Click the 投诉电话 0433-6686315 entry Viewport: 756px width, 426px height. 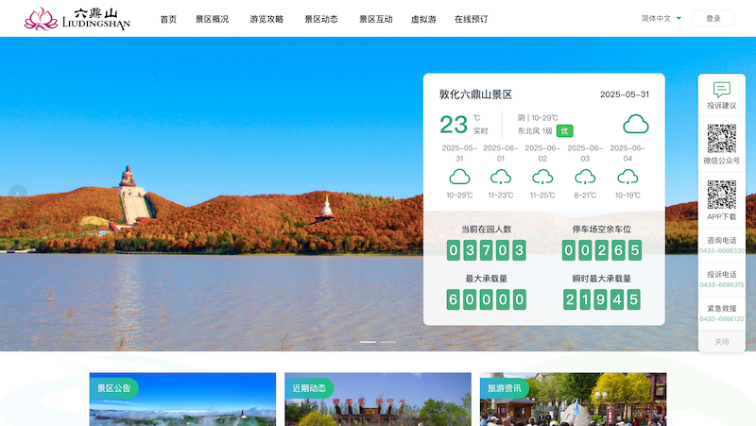tap(722, 280)
